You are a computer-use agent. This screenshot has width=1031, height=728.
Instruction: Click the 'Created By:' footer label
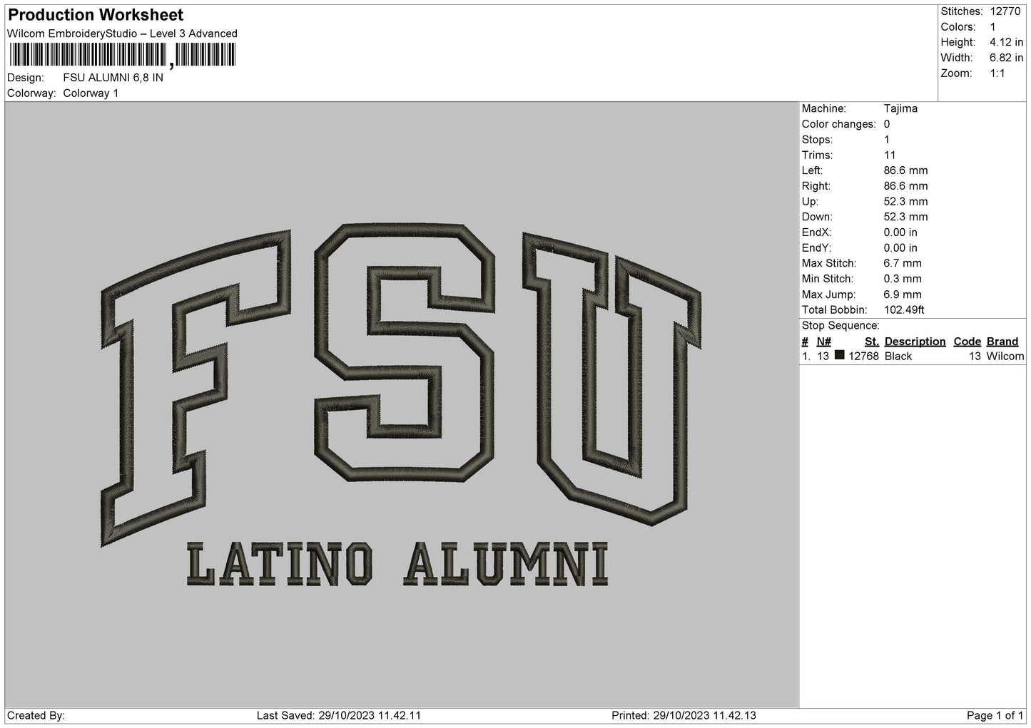coord(36,715)
